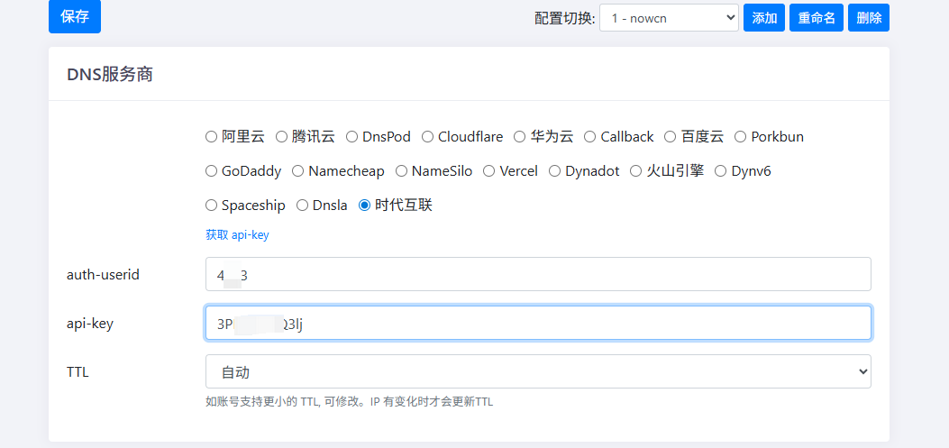Select the Dynv6 radio button
The width and height of the screenshot is (949, 448).
721,171
